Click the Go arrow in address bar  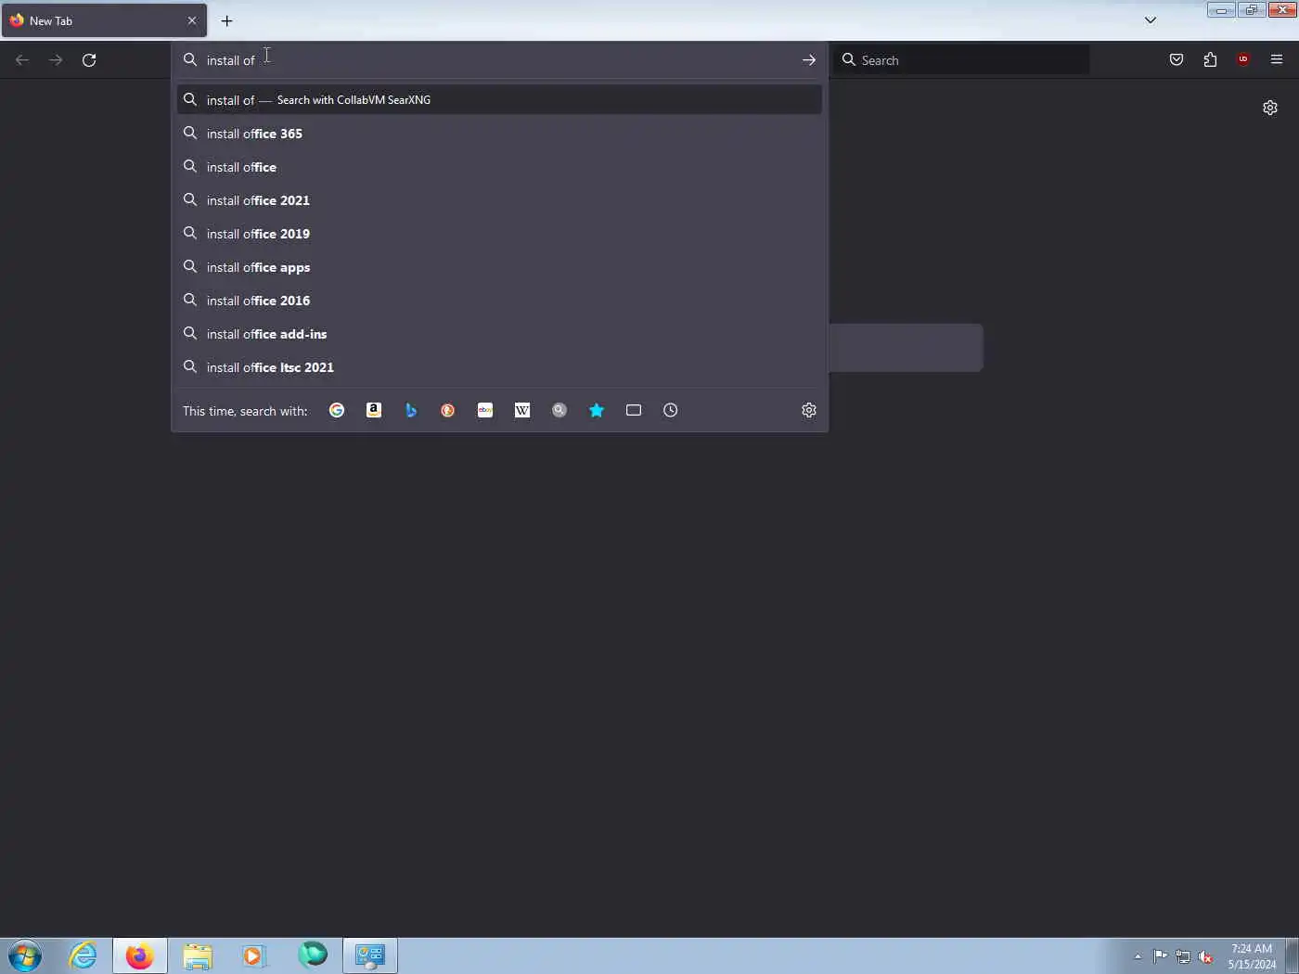[809, 60]
